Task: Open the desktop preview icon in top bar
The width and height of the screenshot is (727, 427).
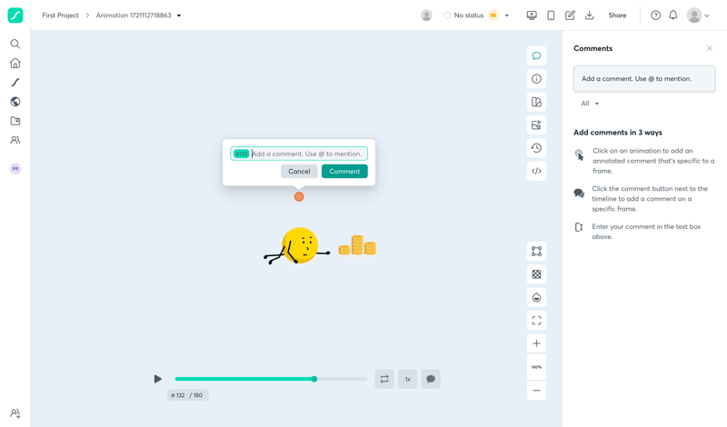Action: coord(532,15)
